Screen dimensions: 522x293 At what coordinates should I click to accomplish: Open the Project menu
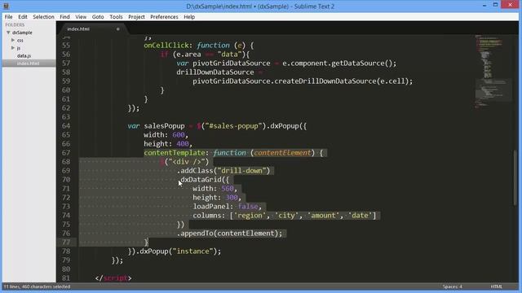pos(136,17)
